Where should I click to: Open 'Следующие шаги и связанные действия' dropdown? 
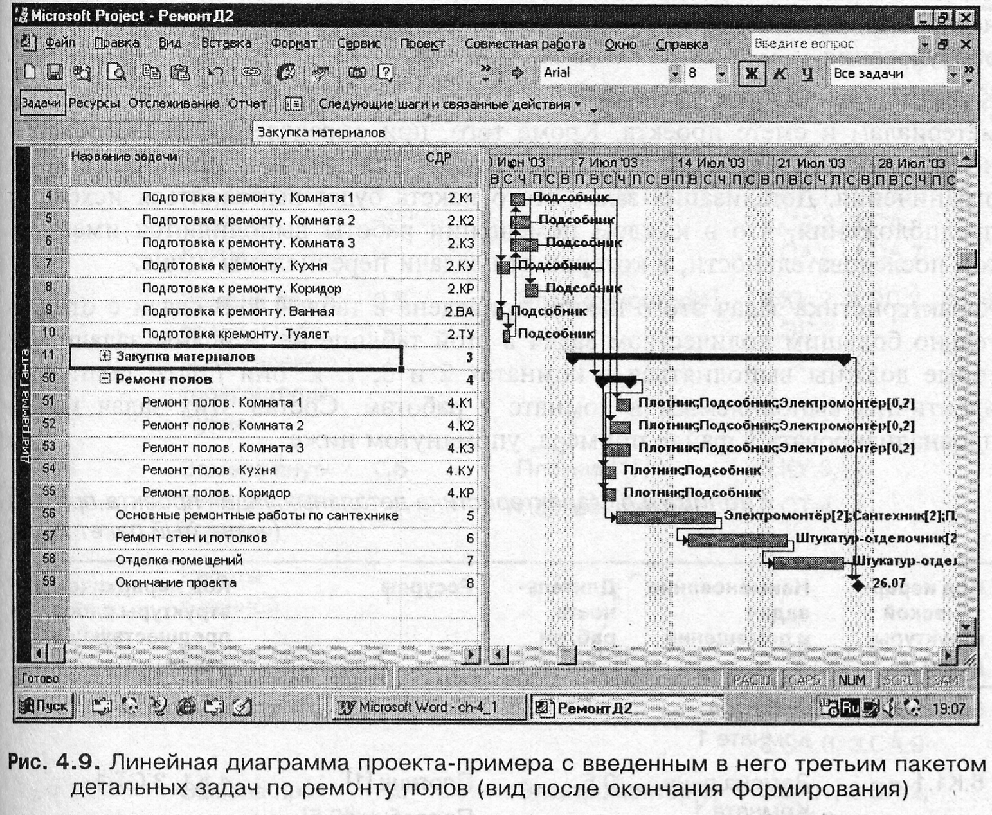(449, 104)
